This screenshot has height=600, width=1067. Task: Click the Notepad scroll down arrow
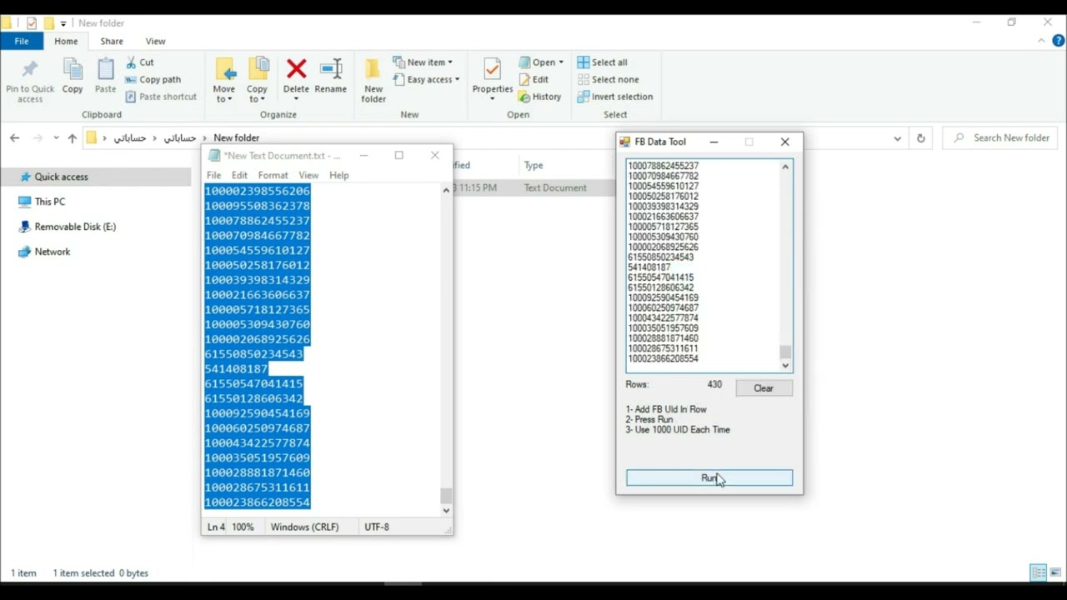pos(446,510)
